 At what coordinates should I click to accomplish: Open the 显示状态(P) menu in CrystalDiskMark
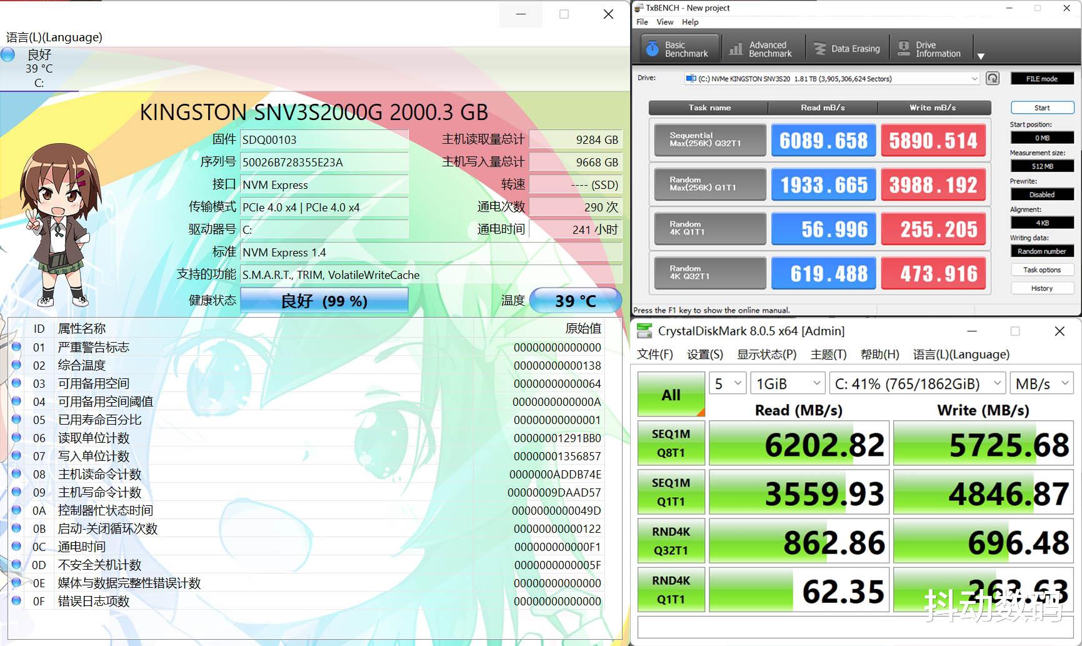pos(767,355)
